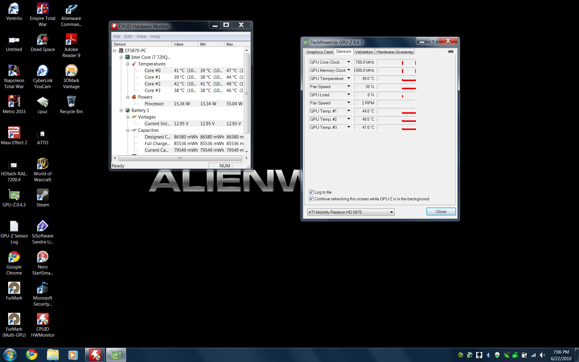The width and height of the screenshot is (579, 362).
Task: Open the Steam desktop icon
Action: [x=43, y=195]
